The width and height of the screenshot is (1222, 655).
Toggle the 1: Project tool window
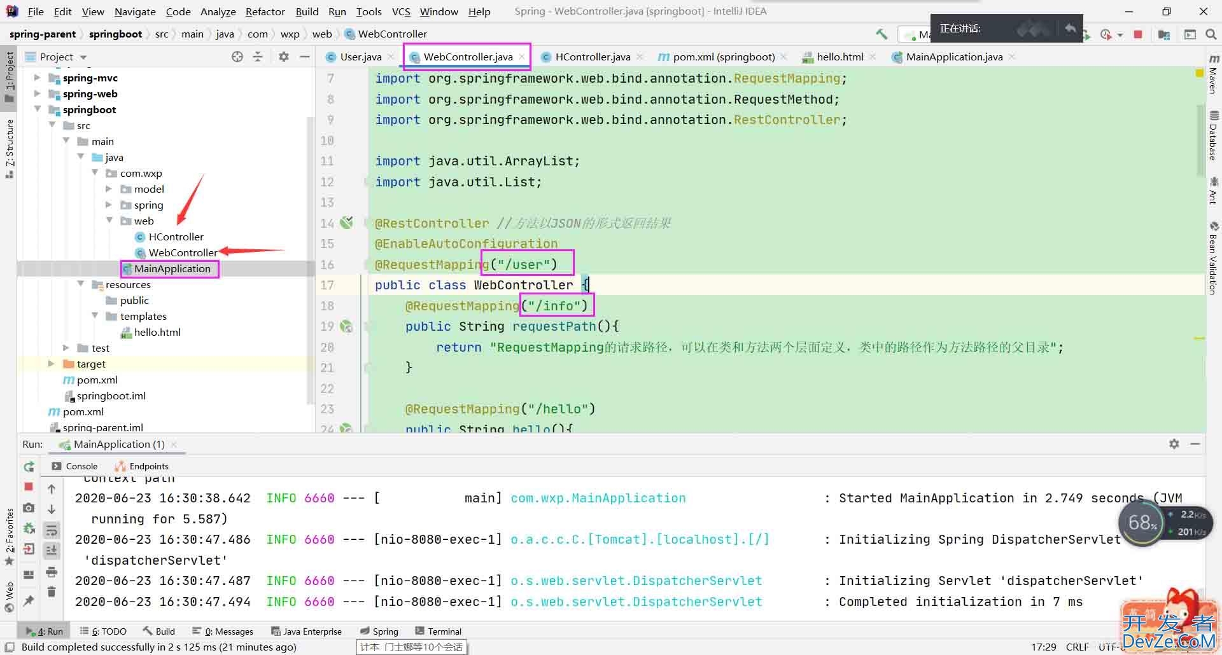(9, 77)
